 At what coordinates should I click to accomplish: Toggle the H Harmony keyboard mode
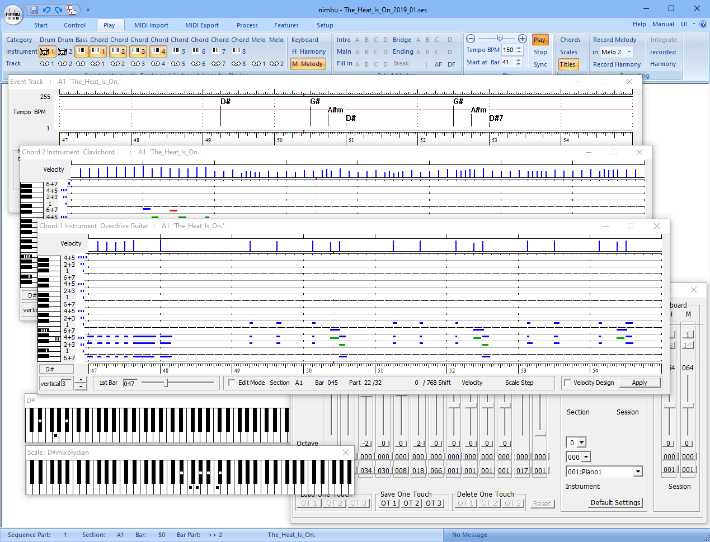pos(309,51)
